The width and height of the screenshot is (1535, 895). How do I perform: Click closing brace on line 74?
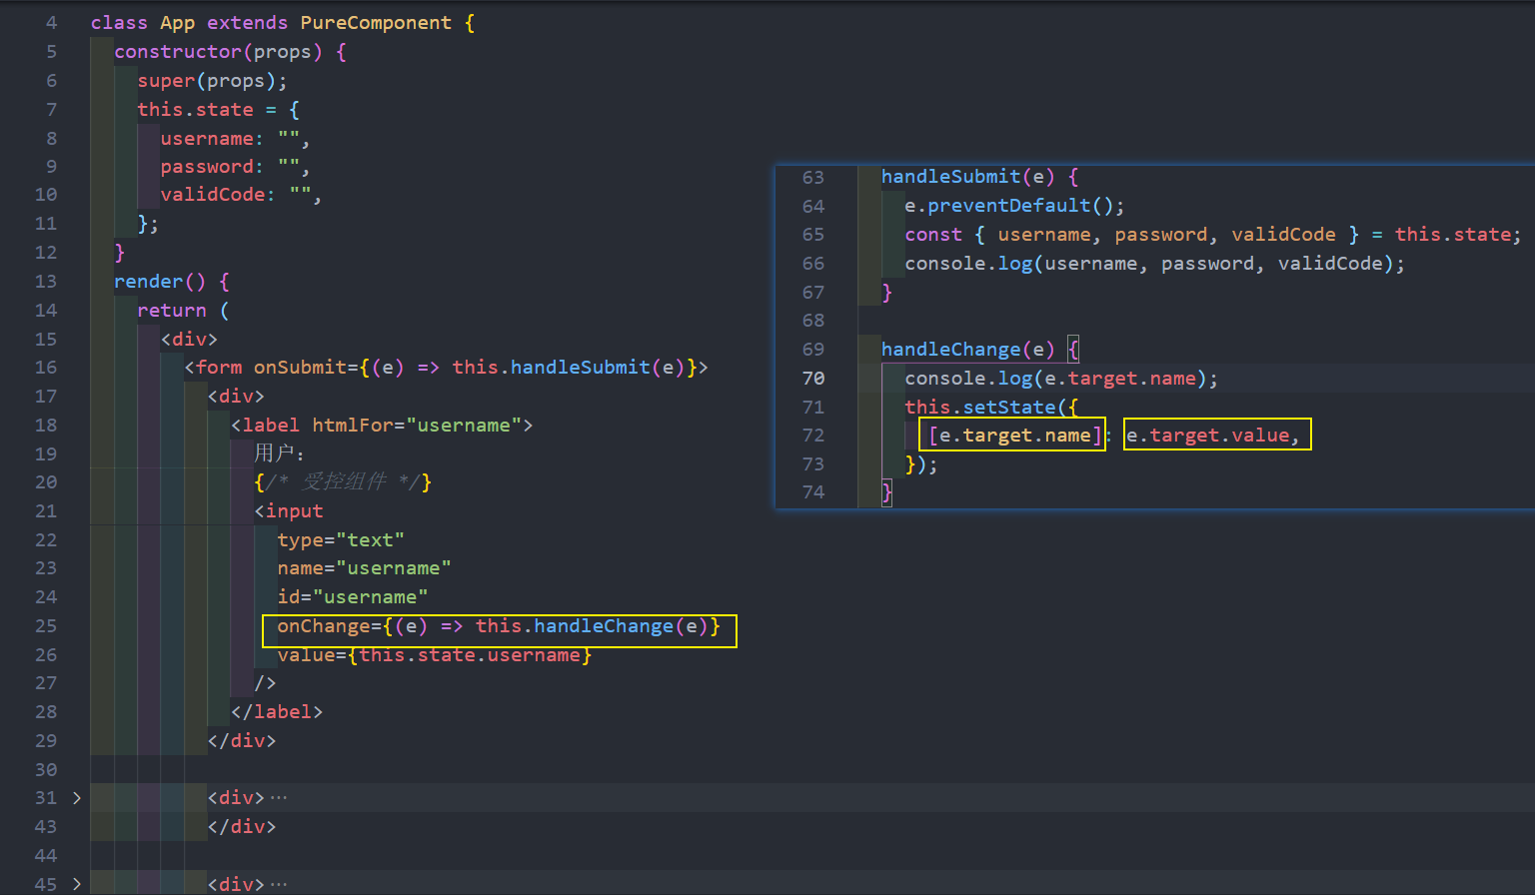pyautogui.click(x=886, y=492)
